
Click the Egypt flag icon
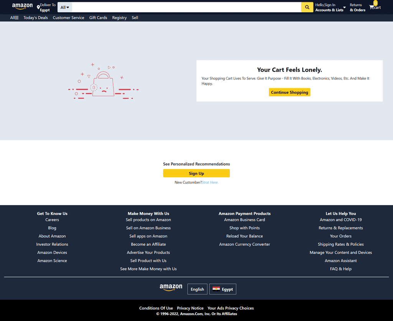(x=216, y=289)
